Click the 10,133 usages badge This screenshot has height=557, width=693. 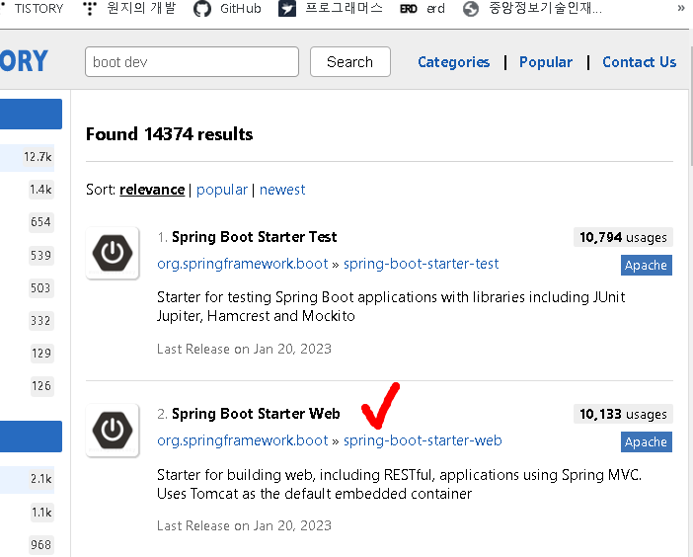click(623, 414)
